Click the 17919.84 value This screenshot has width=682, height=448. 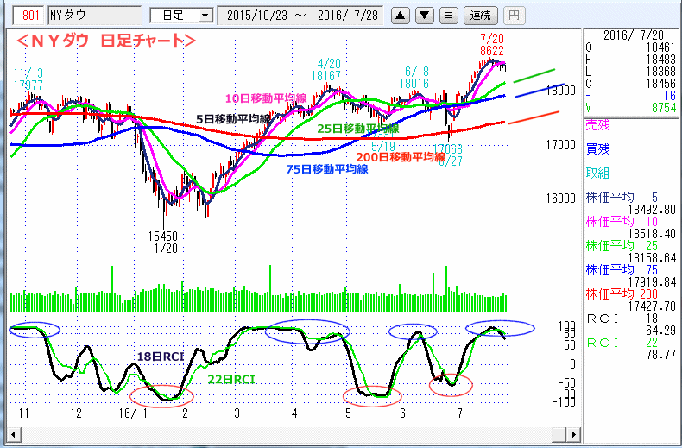[651, 282]
